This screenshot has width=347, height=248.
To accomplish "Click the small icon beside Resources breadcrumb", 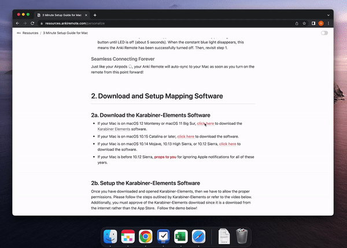I will coord(19,33).
